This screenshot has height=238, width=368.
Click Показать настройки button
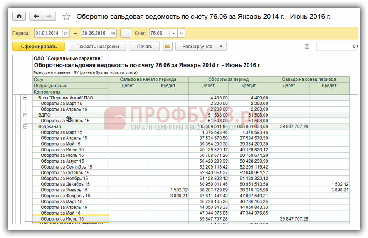coord(98,47)
